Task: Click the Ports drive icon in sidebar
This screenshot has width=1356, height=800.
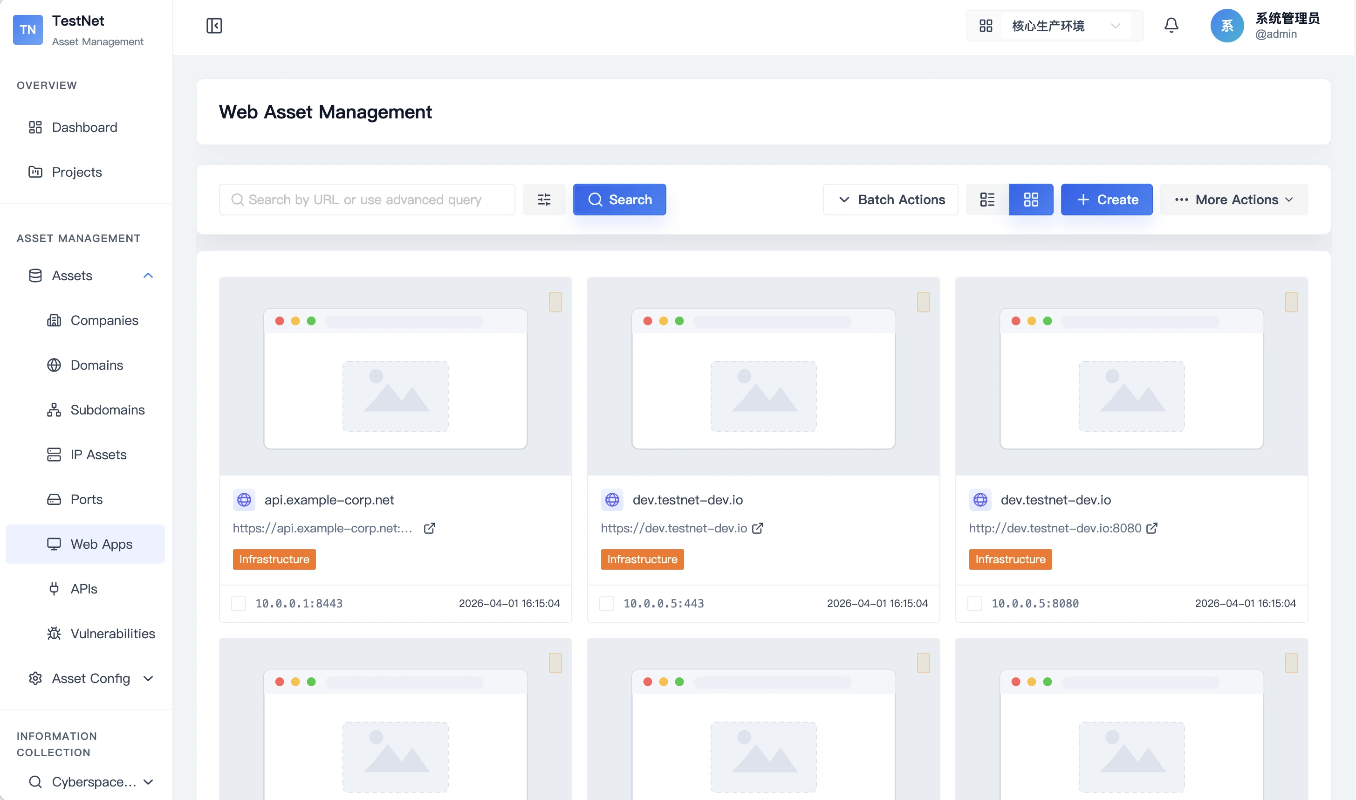Action: pyautogui.click(x=54, y=499)
